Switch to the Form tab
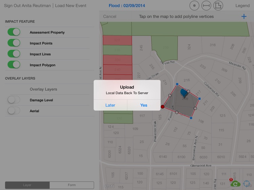Viewport: 254px width, 190px height. (x=72, y=185)
